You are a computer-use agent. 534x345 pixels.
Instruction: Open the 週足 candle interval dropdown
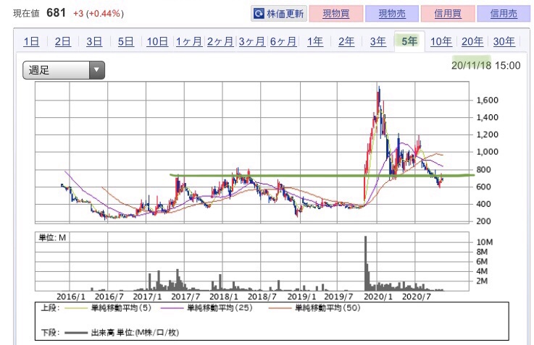[64, 70]
